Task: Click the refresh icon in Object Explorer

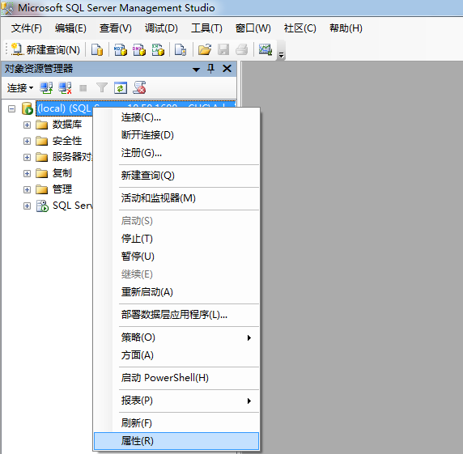Action: 121,88
